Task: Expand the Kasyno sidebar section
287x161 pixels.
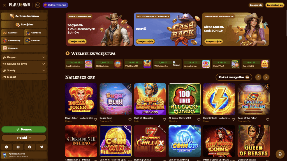Action: tap(24, 57)
